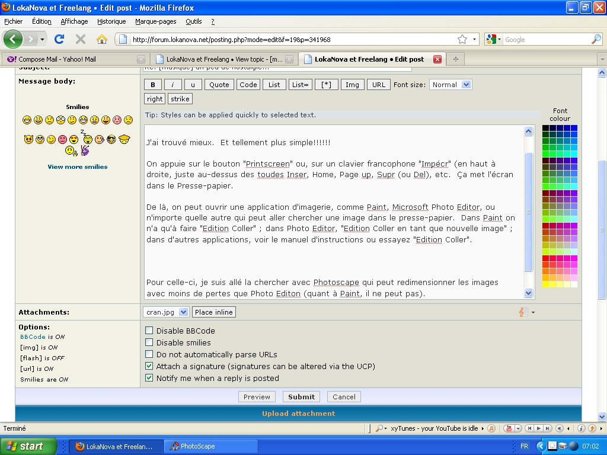Insert the winking smiley

51,139
